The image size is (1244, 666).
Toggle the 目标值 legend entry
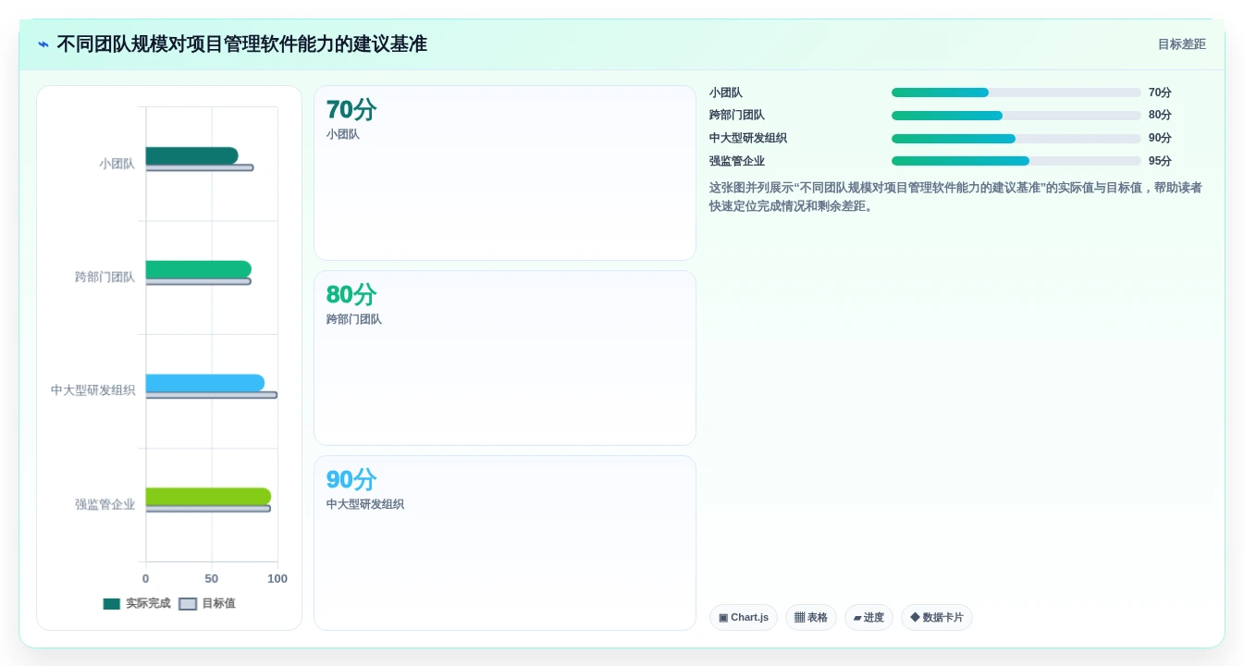click(207, 603)
